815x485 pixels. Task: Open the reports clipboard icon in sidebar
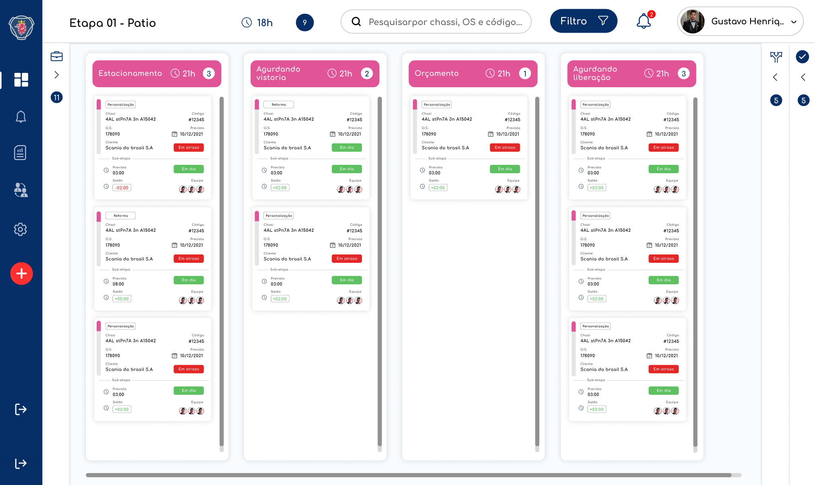pyautogui.click(x=20, y=153)
